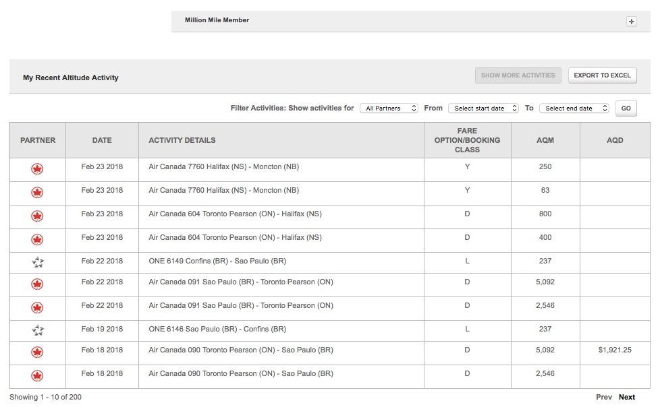The width and height of the screenshot is (660, 407).
Task: Click Star Alliance icon for ONE 6146 row
Action: (x=38, y=330)
